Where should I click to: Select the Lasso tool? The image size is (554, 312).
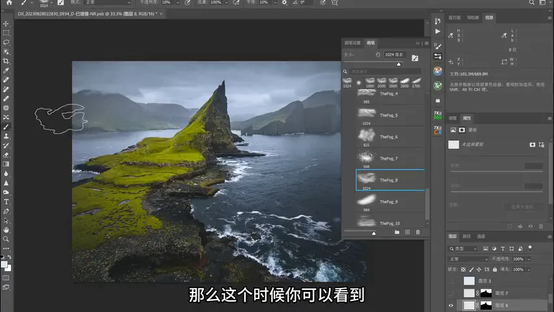6,42
